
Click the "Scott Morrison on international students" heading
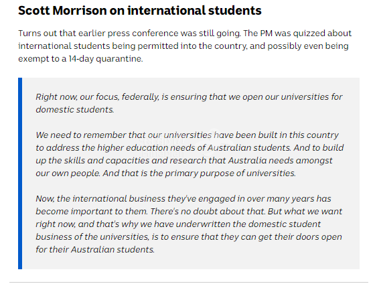coord(140,11)
